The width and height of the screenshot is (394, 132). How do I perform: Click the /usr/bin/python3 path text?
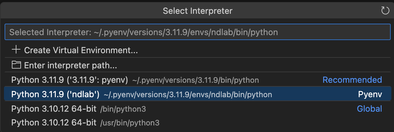pyautogui.click(x=130, y=123)
